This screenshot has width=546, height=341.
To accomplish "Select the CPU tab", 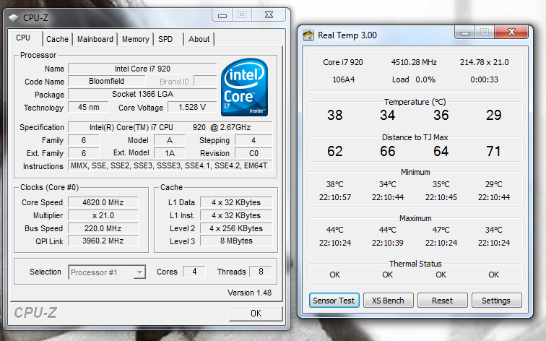I will point(24,38).
